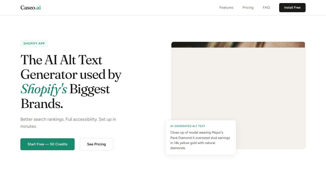Click the main AI Alt Text headline
Image resolution: width=326 pixels, height=183 pixels.
[71, 82]
